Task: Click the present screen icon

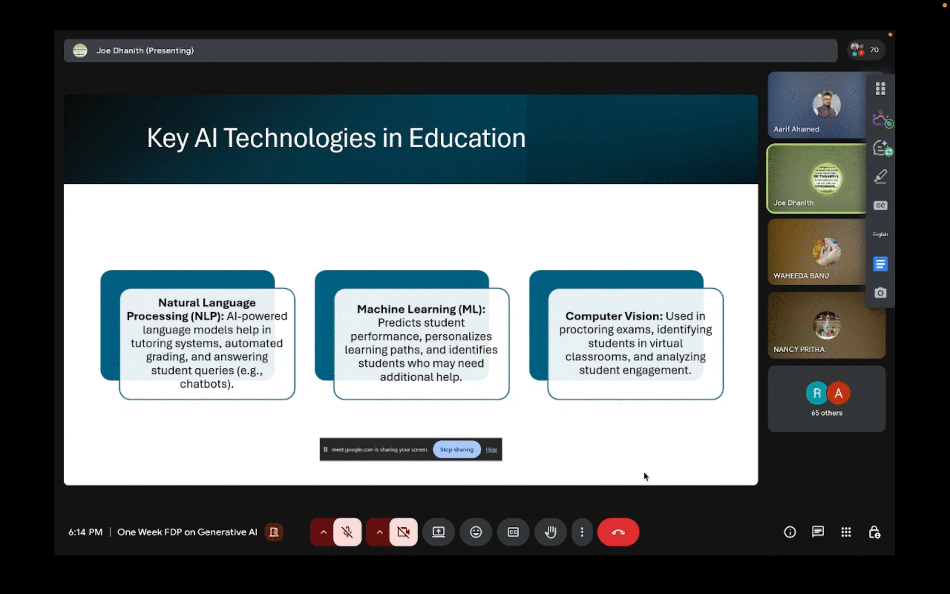Action: coord(439,532)
